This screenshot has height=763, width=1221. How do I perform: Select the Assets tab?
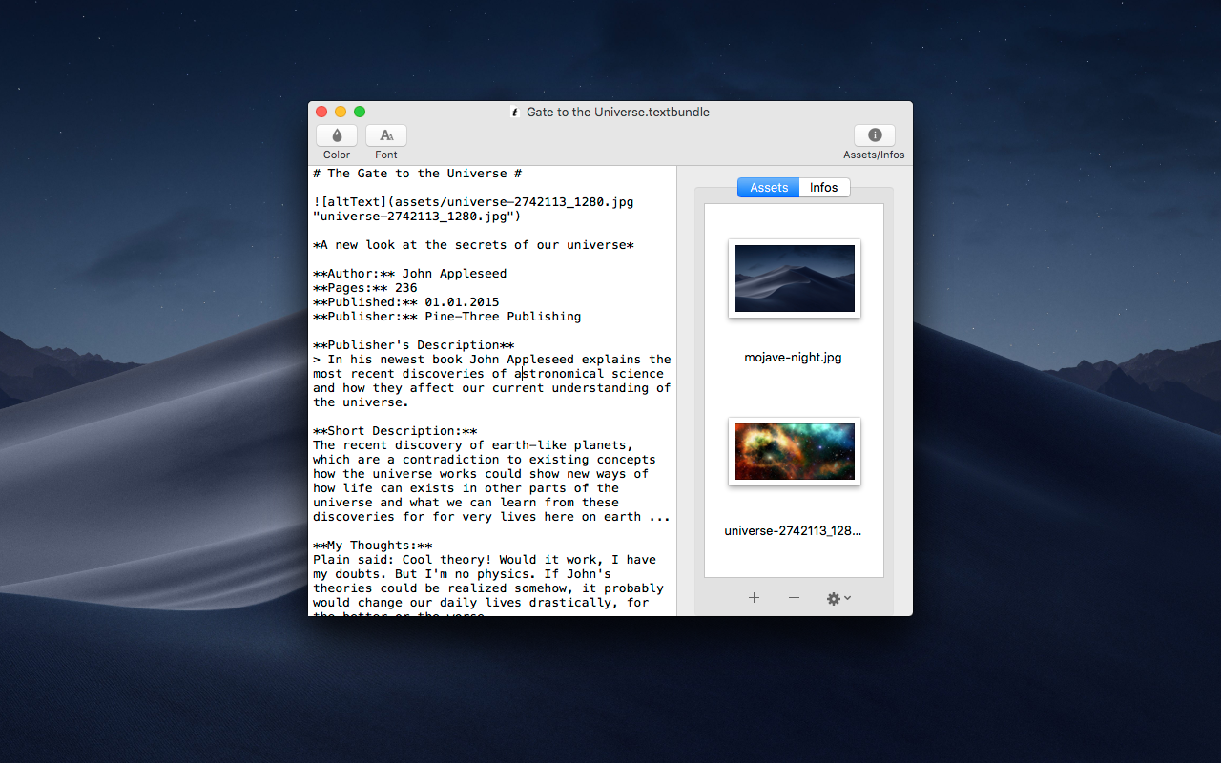pyautogui.click(x=769, y=188)
